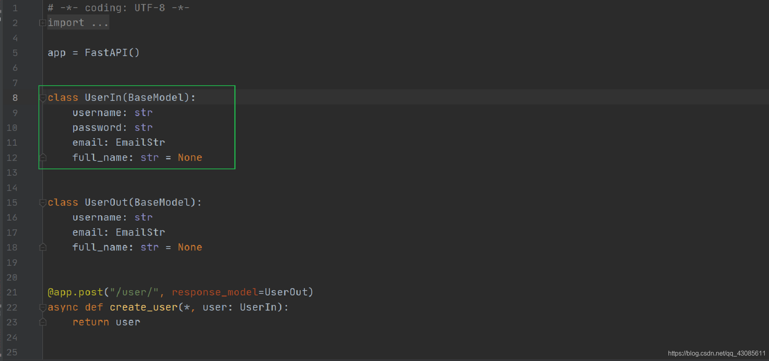Collapse the UserIn class fold marker
The image size is (769, 361).
(x=43, y=98)
